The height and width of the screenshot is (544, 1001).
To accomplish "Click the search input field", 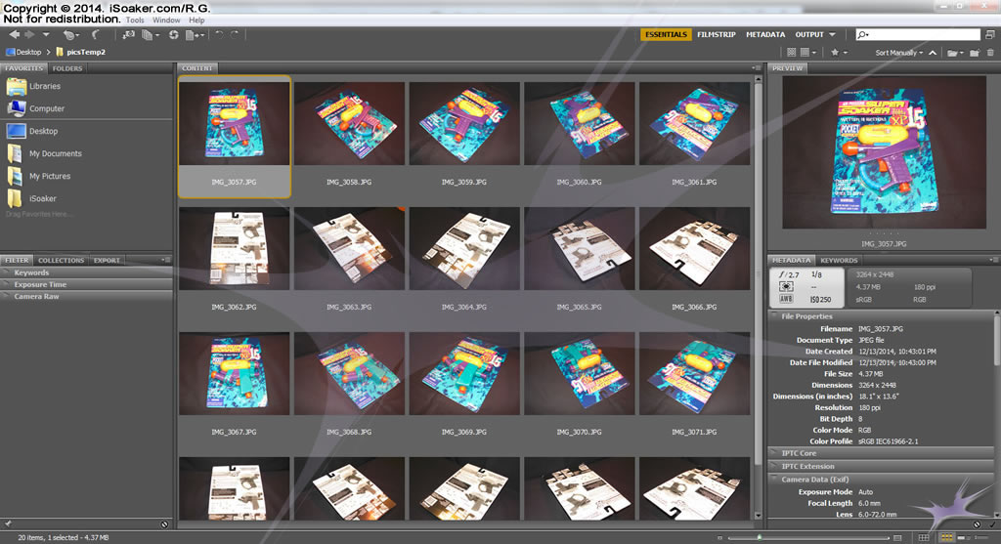I will [x=918, y=34].
